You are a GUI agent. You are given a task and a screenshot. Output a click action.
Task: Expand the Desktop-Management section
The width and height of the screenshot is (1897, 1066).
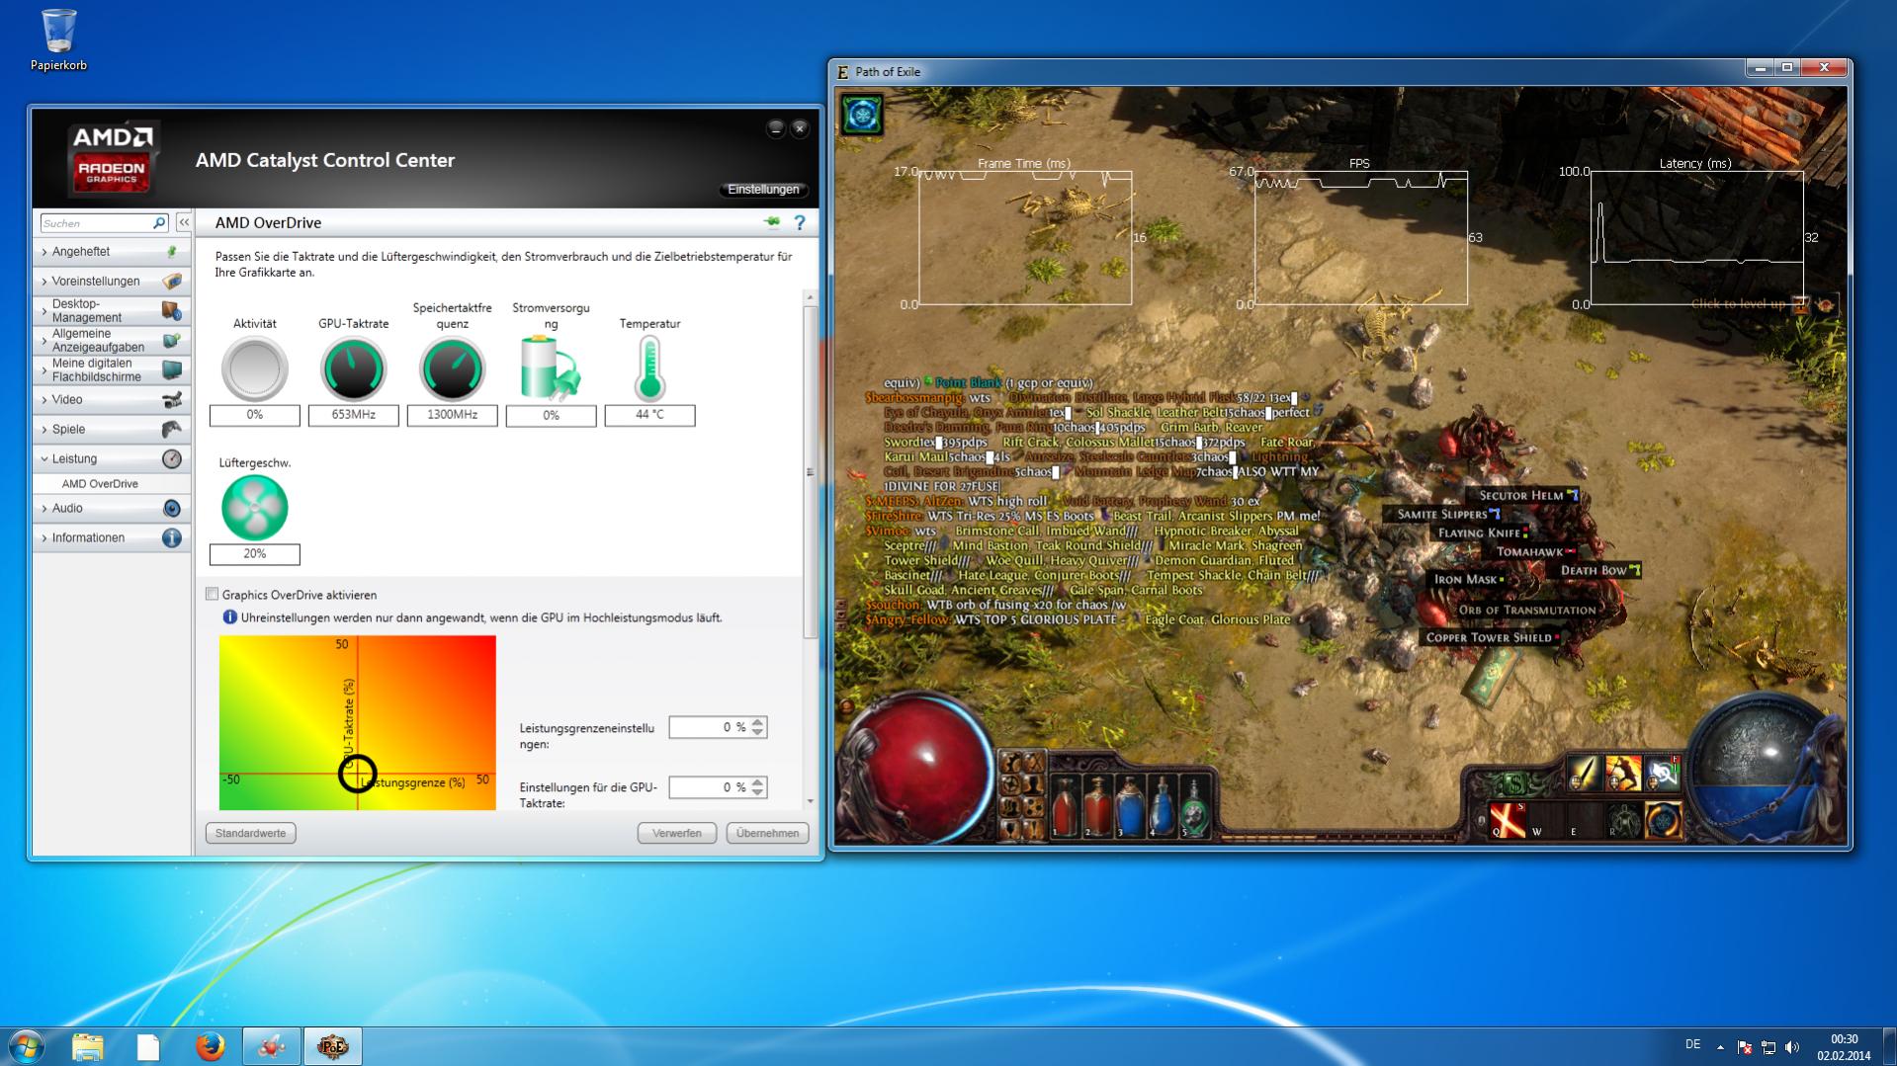point(112,310)
